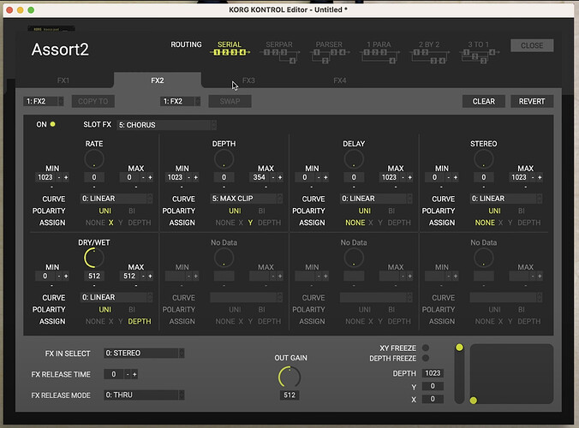
Task: Toggle the FX2 ON indicator
Action: tap(53, 124)
